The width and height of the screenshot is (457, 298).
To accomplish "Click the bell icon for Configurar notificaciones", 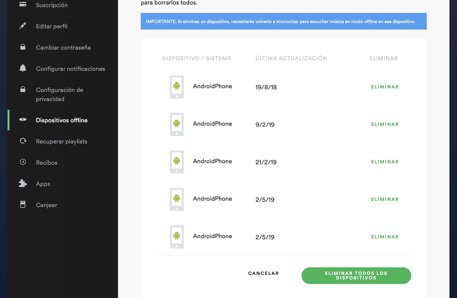I will [x=23, y=69].
